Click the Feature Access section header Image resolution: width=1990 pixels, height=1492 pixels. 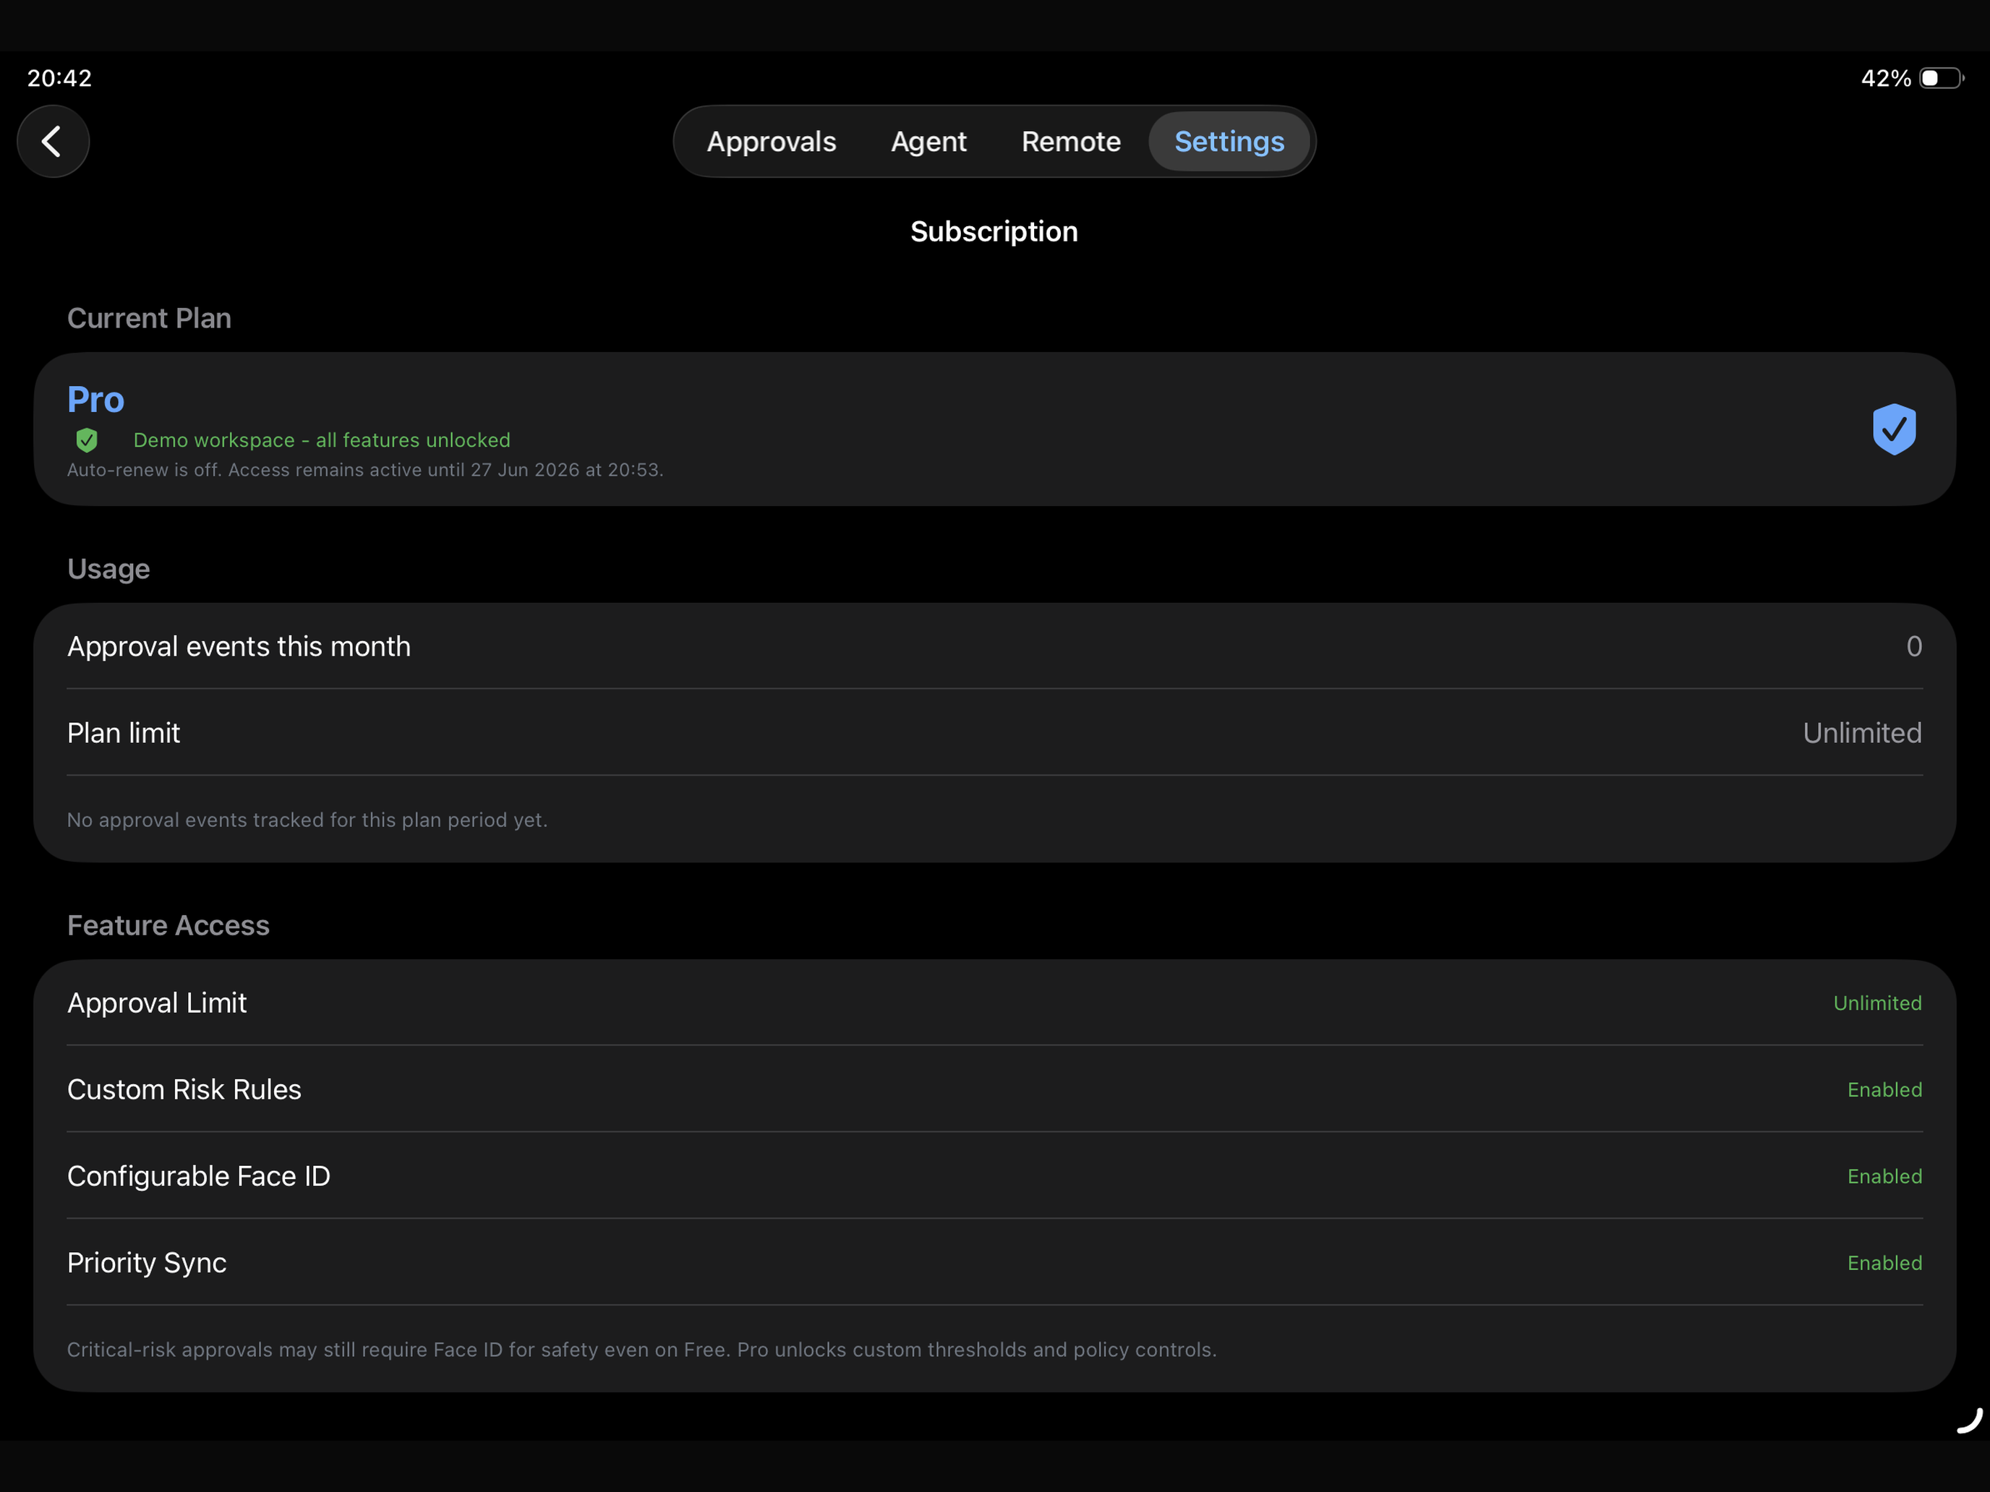point(168,925)
